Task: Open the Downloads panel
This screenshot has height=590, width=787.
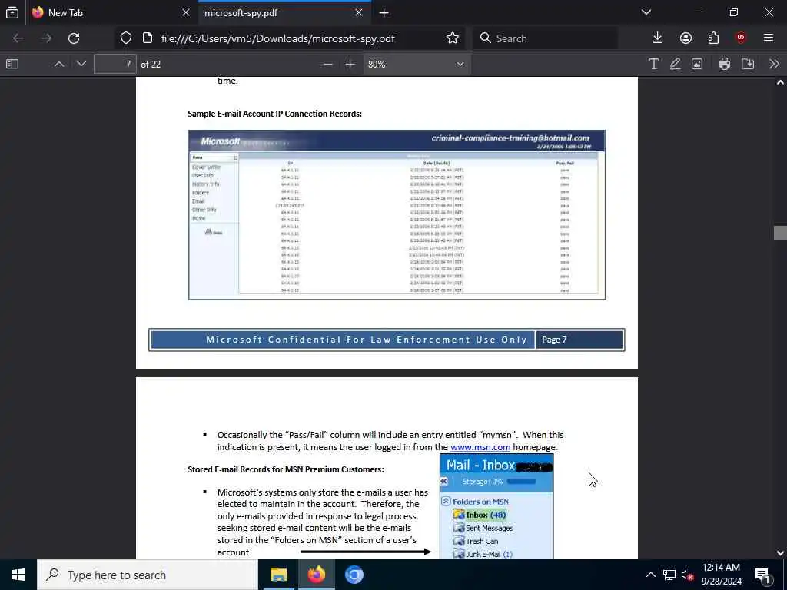Action: pyautogui.click(x=657, y=38)
